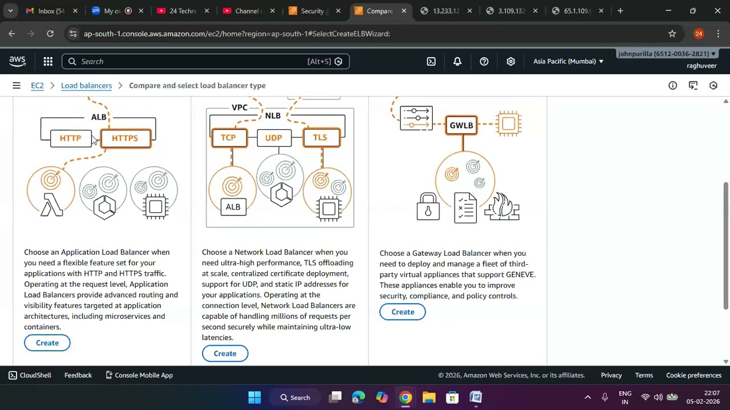Open the Microsoft Store taskbar icon

click(x=452, y=397)
